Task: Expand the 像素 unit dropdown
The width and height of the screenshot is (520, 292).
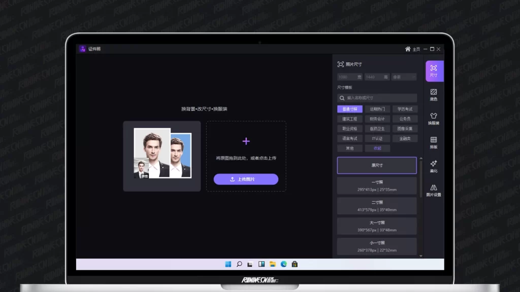Action: pos(404,77)
